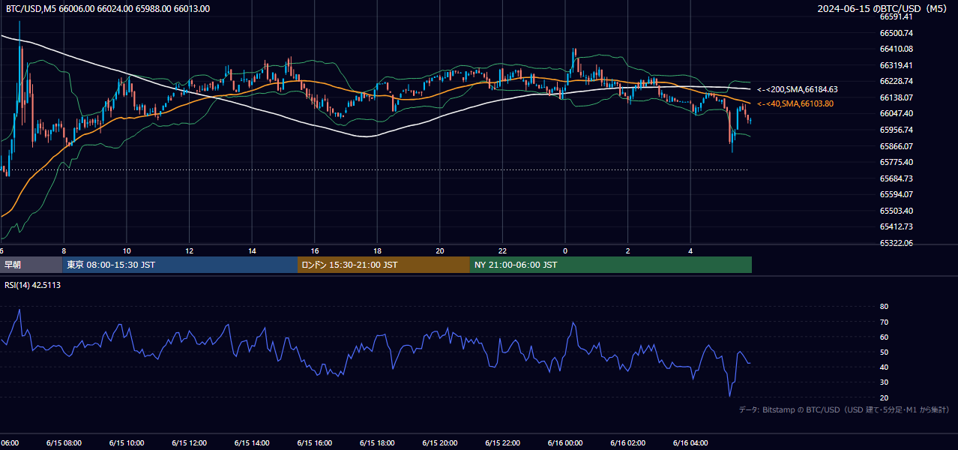Click price axis value 66047.40
The width and height of the screenshot is (958, 450).
pos(896,113)
